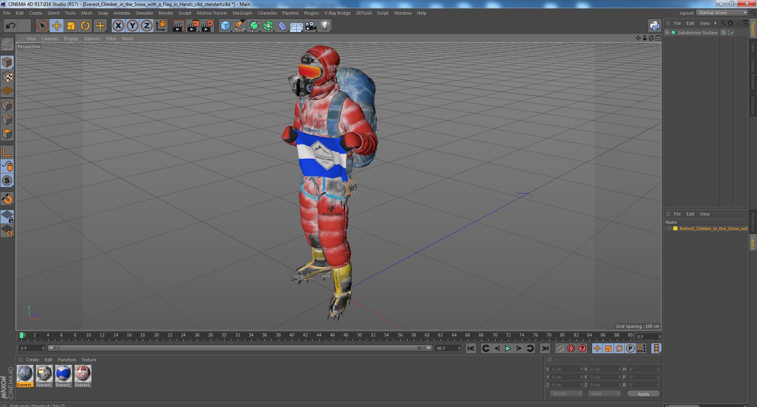Select the first Everest material thumbnail
Viewport: 757px width, 407px height.
24,376
